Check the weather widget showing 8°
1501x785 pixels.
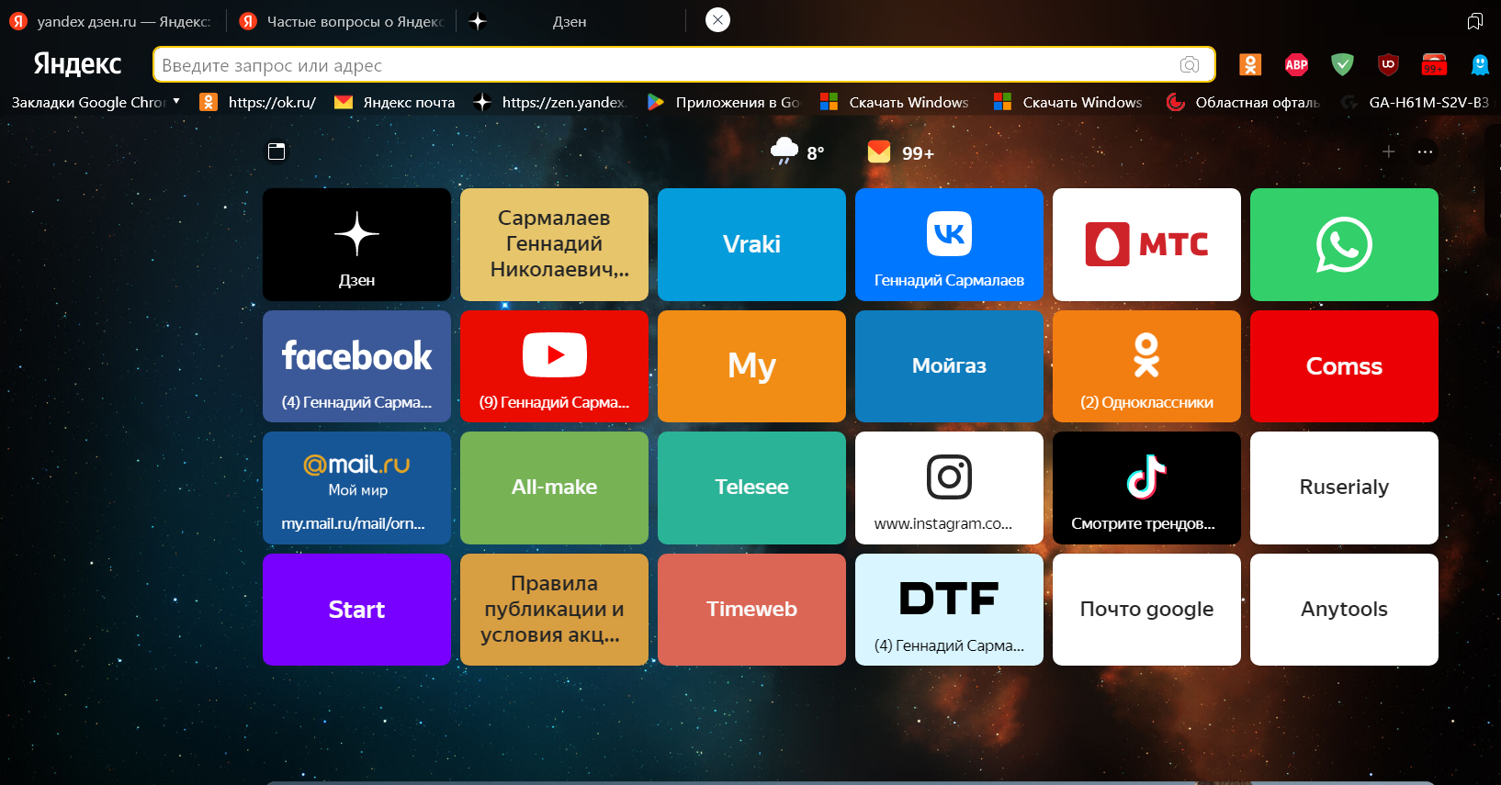pos(797,152)
